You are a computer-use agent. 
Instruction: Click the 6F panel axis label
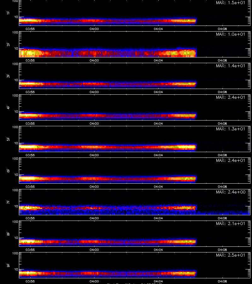8,171
